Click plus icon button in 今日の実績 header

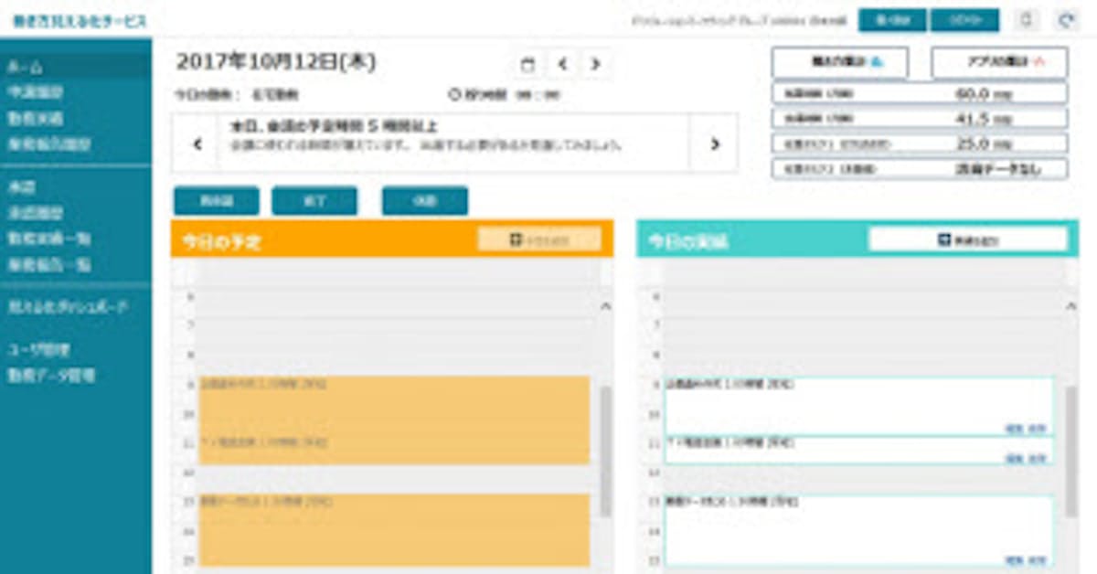(967, 239)
